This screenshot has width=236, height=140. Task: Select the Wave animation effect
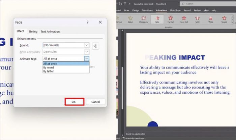(x=130, y=19)
